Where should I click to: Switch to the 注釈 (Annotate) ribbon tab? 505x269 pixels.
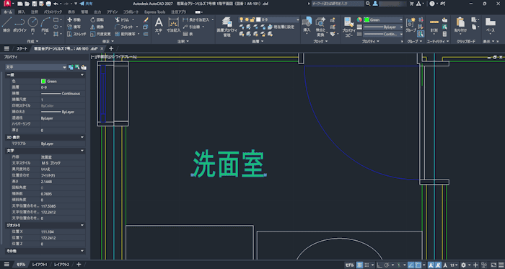35,12
